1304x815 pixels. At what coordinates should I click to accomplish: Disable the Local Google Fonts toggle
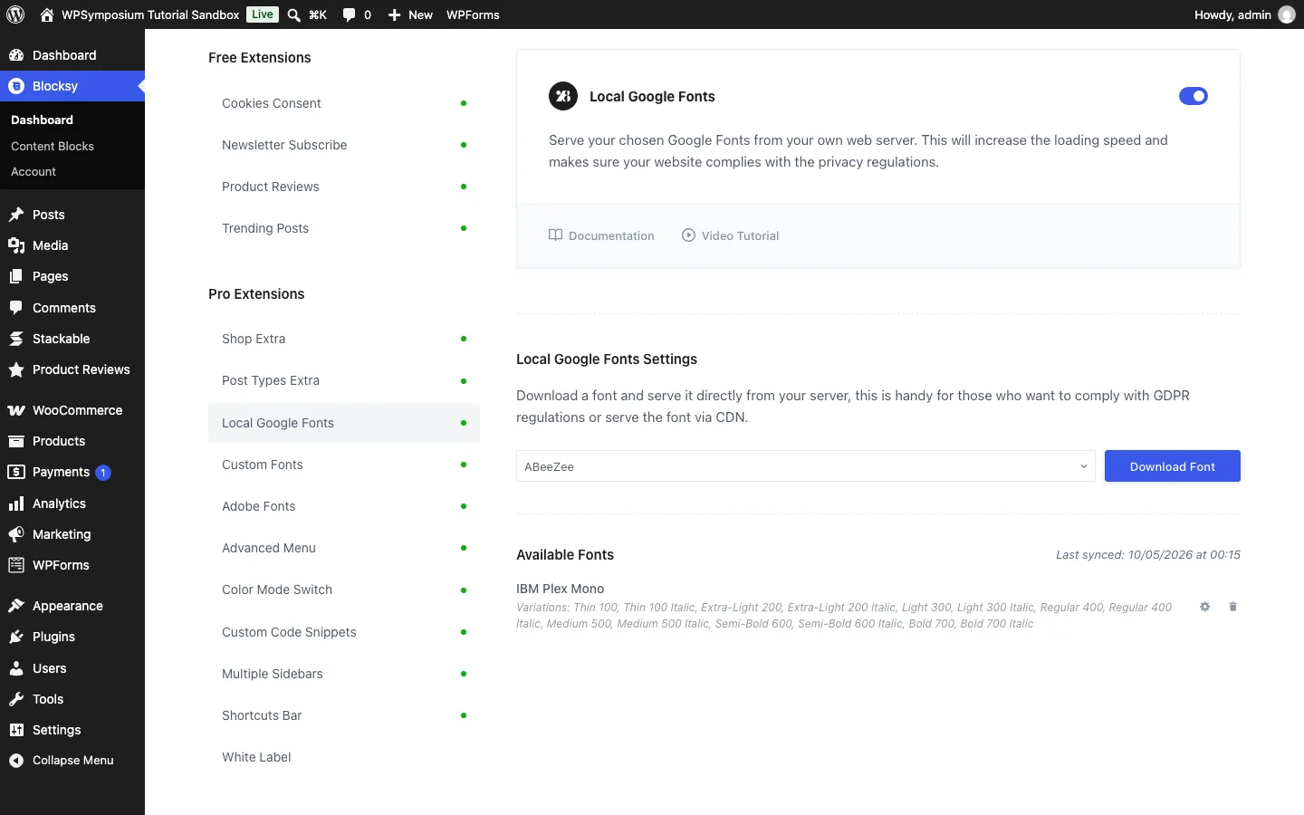(1194, 96)
